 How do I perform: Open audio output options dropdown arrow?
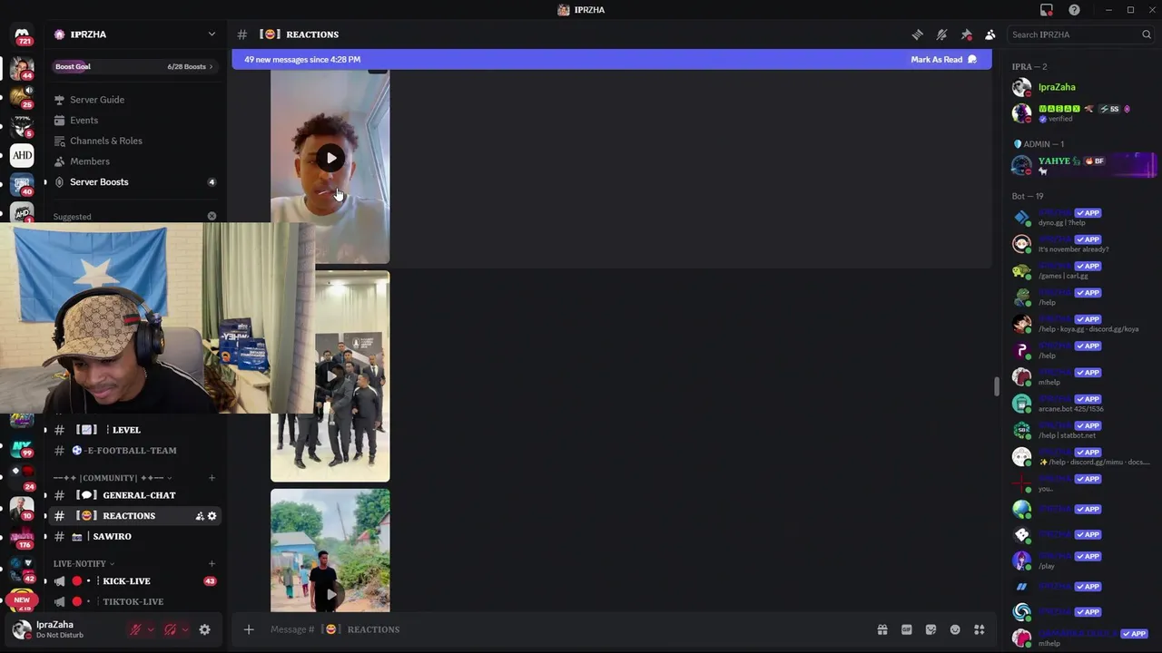point(185,629)
